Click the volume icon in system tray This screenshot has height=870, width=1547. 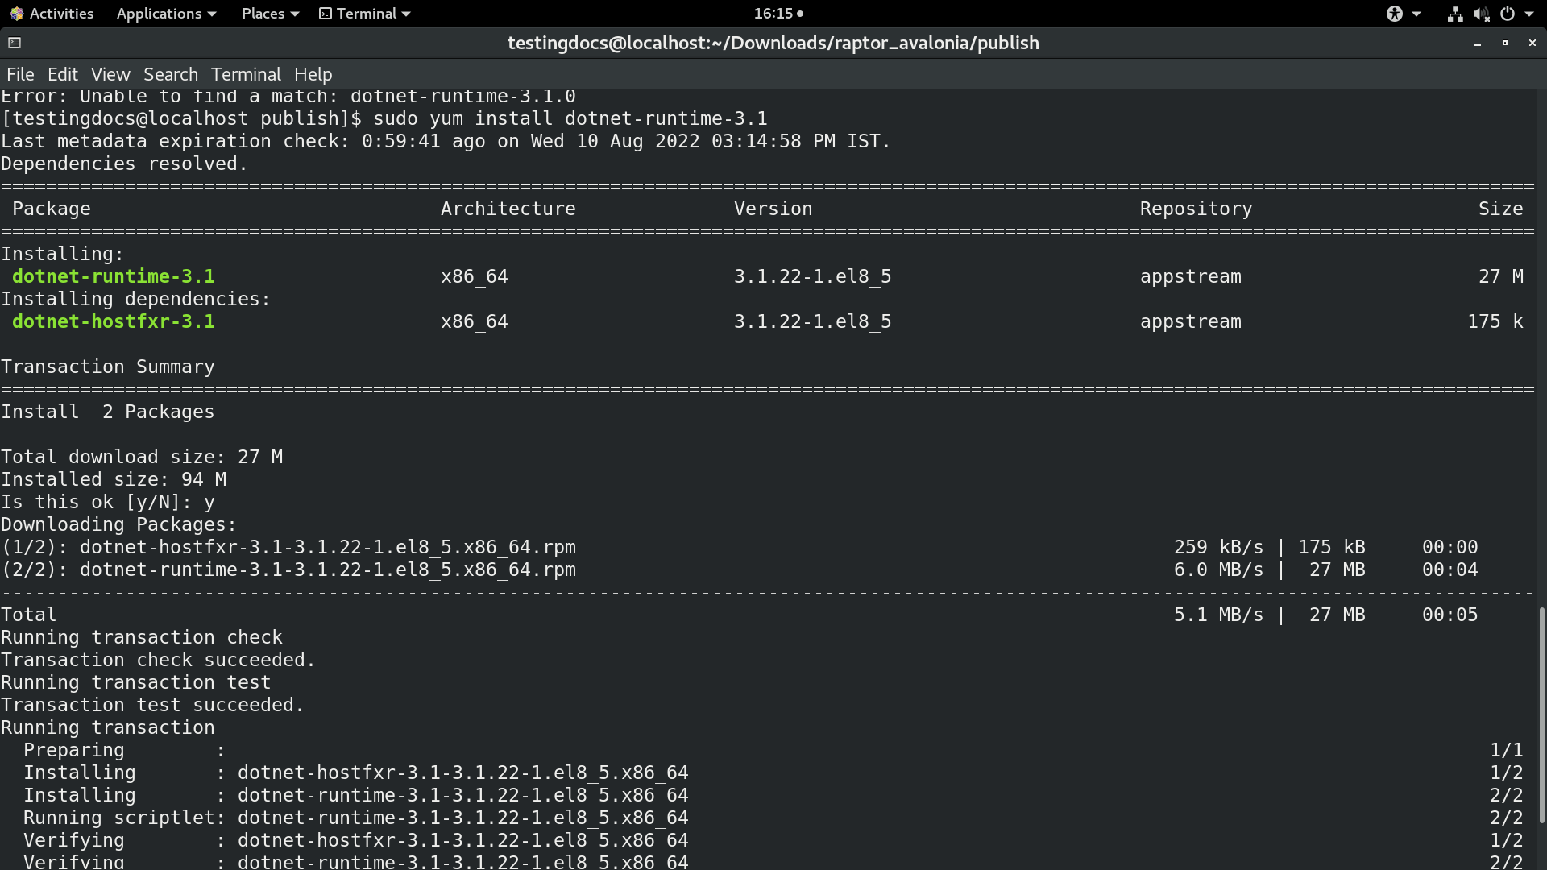click(1481, 14)
